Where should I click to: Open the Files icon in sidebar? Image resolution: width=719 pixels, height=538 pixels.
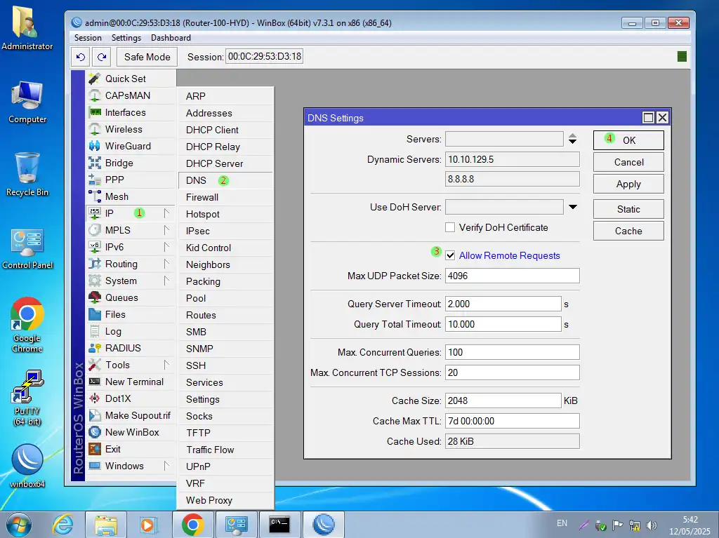pyautogui.click(x=95, y=314)
